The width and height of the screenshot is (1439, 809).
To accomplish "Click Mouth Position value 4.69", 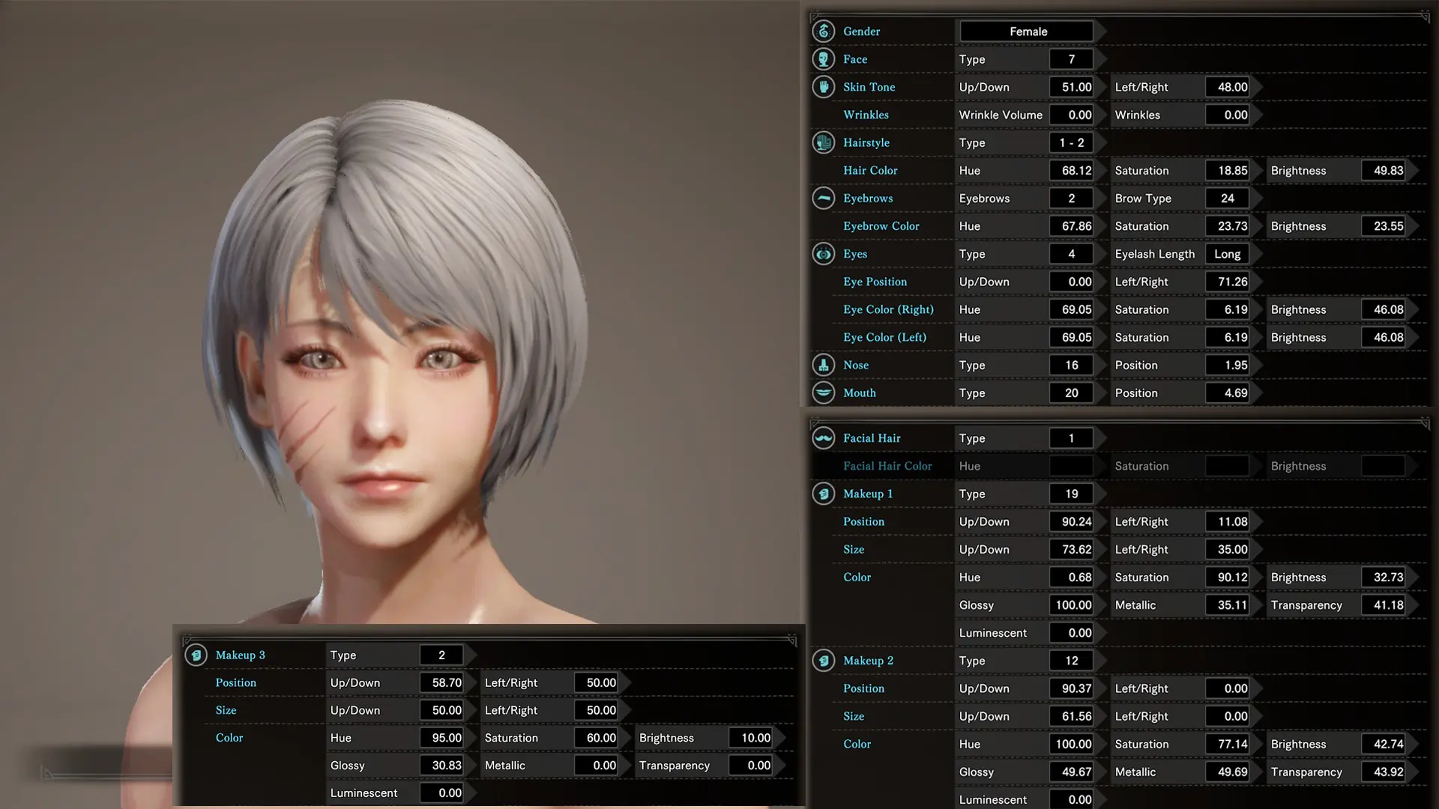I will (1227, 393).
